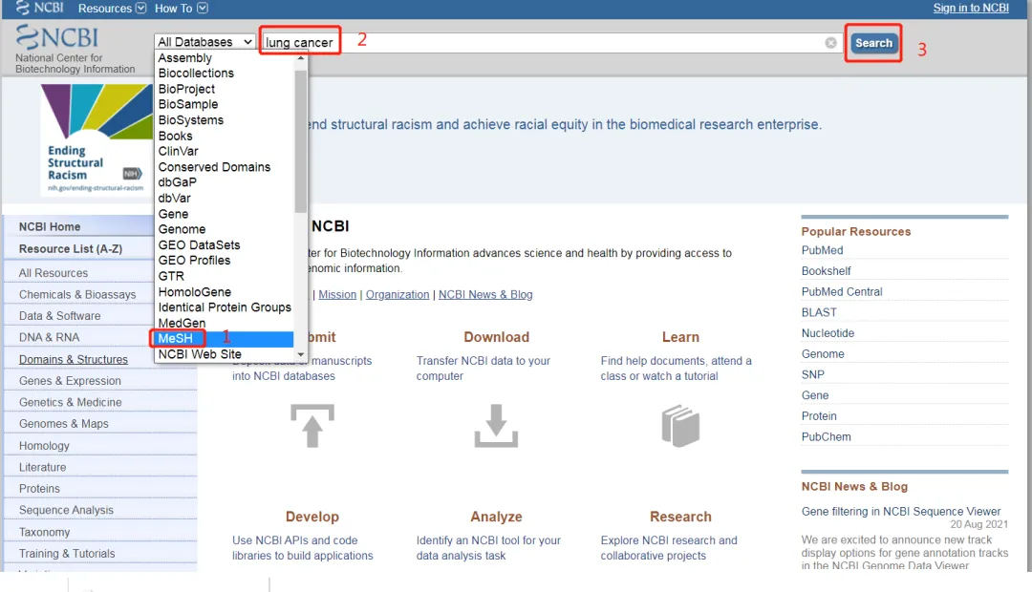Image resolution: width=1032 pixels, height=592 pixels.
Task: Open Chemicals & Bioassays sidebar item
Action: coord(77,294)
